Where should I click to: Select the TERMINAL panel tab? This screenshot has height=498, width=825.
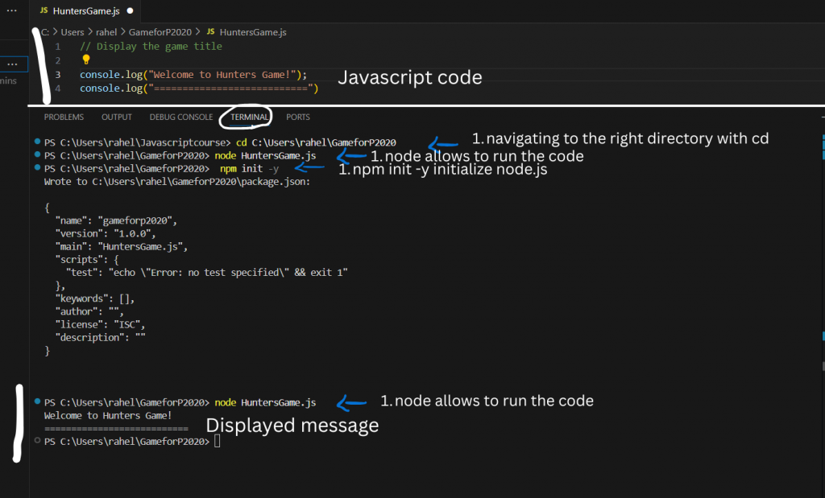(x=249, y=117)
